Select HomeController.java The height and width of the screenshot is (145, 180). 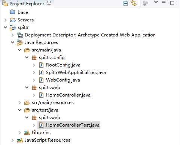[x=68, y=95]
